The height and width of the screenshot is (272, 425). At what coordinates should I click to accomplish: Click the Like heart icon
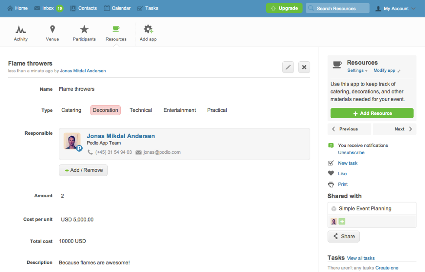(331, 174)
